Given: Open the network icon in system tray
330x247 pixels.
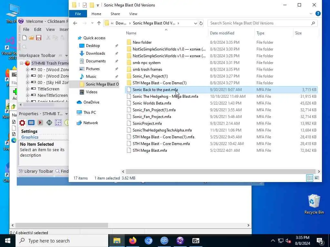Looking at the screenshot, I should click(x=281, y=241).
